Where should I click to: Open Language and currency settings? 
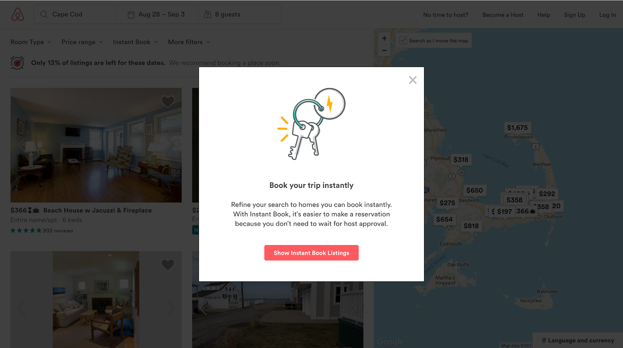578,340
